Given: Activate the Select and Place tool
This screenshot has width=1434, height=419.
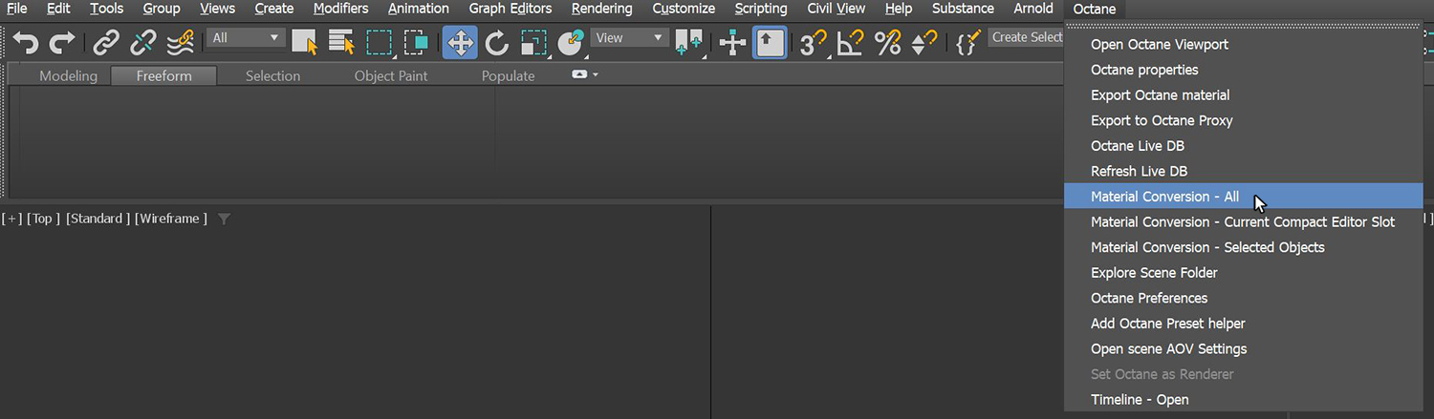Looking at the screenshot, I should [571, 43].
